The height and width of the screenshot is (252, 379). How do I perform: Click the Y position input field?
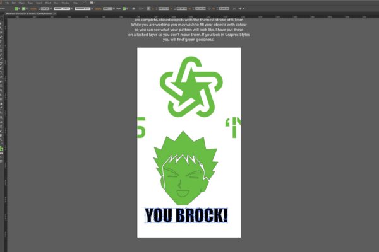click(182, 9)
